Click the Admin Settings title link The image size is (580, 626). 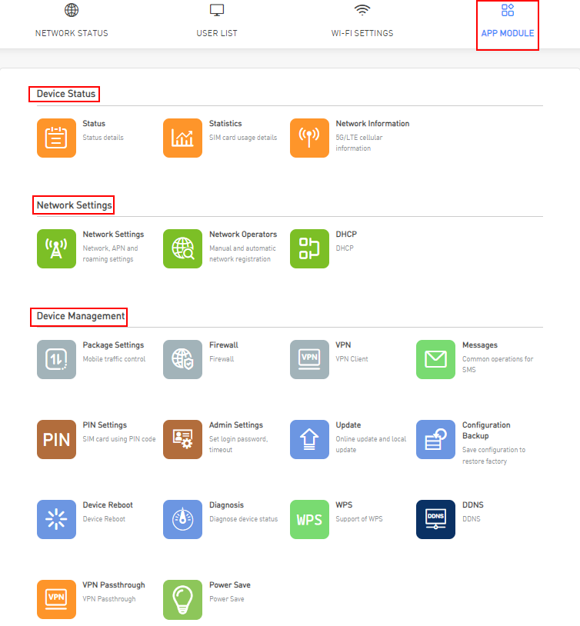235,425
